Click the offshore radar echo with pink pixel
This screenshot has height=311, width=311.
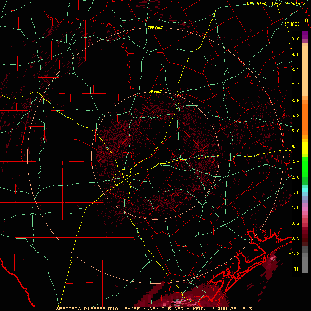[270, 265]
